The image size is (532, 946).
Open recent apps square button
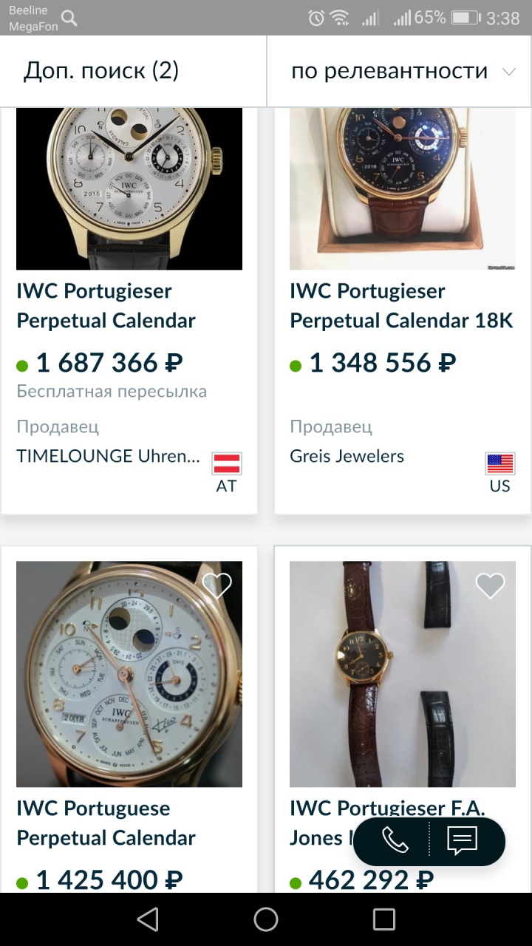384,919
